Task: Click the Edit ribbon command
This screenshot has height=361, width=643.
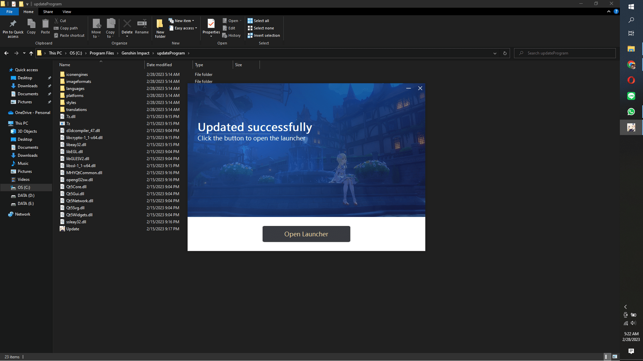Action: pyautogui.click(x=229, y=28)
